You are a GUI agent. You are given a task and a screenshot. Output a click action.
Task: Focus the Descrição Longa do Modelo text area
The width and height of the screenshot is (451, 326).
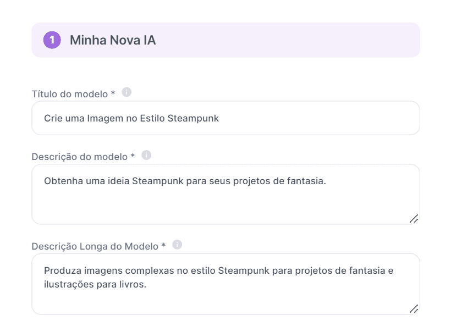(226, 297)
